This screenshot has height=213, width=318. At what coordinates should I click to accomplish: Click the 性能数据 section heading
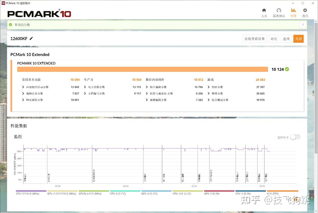pos(19,126)
